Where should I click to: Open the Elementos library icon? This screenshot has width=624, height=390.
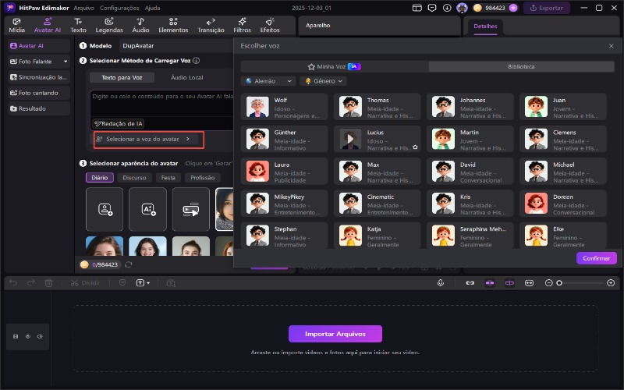point(173,25)
